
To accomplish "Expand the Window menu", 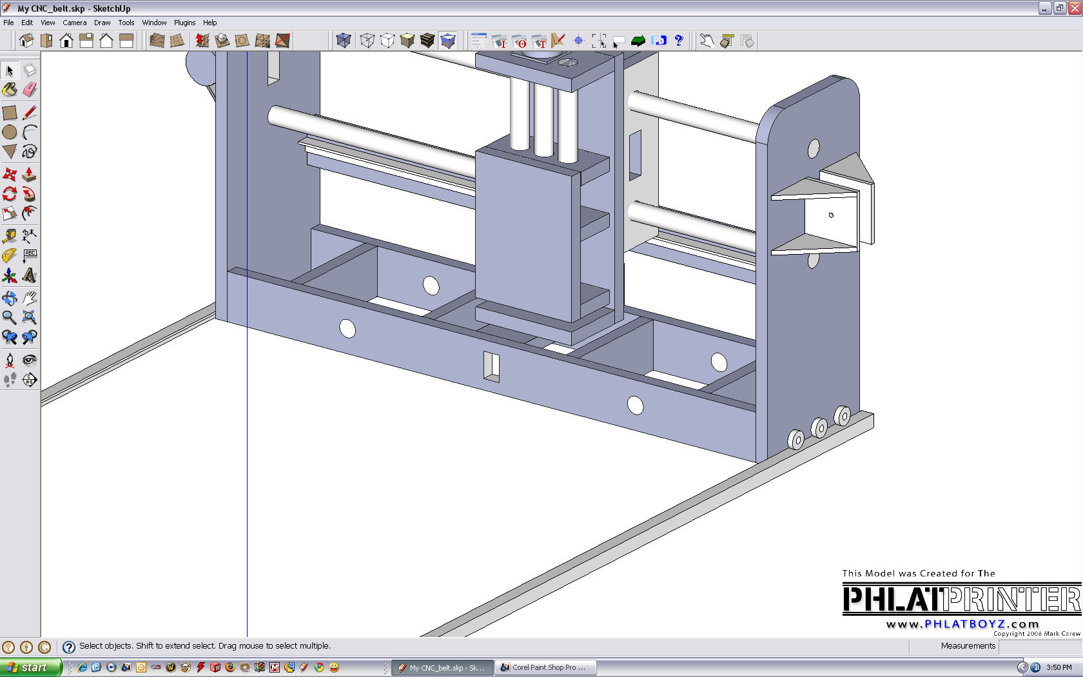I will [154, 23].
